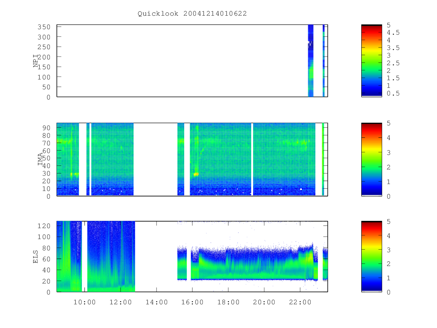Select the IMA y-axis label
Screen dimensions: 437x328
tap(40, 159)
